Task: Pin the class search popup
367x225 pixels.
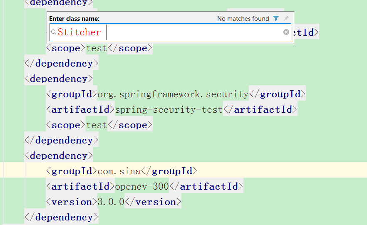Action: 286,19
